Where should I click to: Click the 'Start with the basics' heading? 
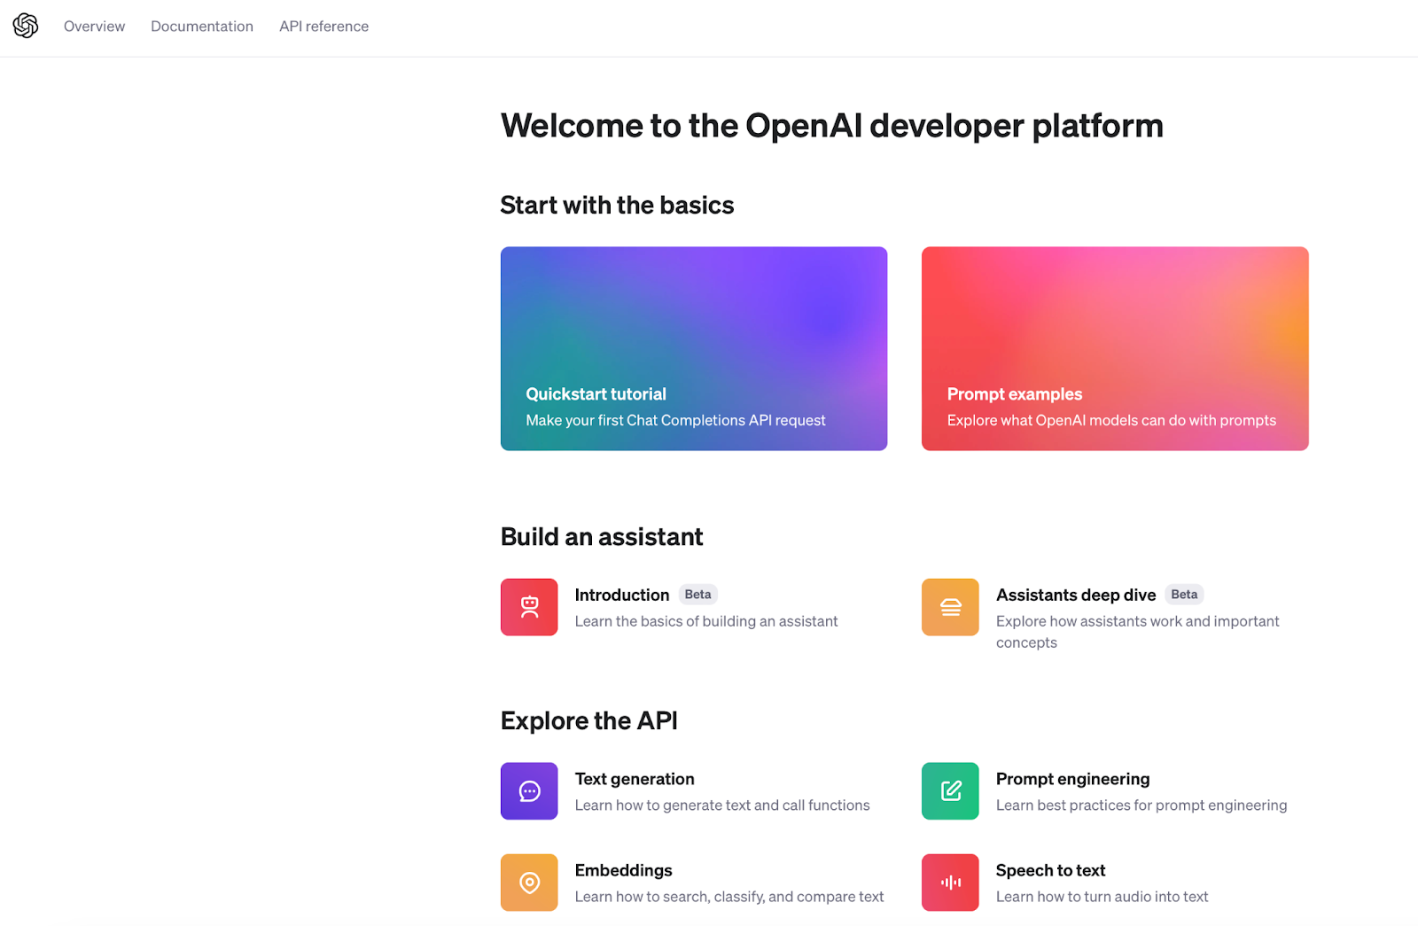617,205
